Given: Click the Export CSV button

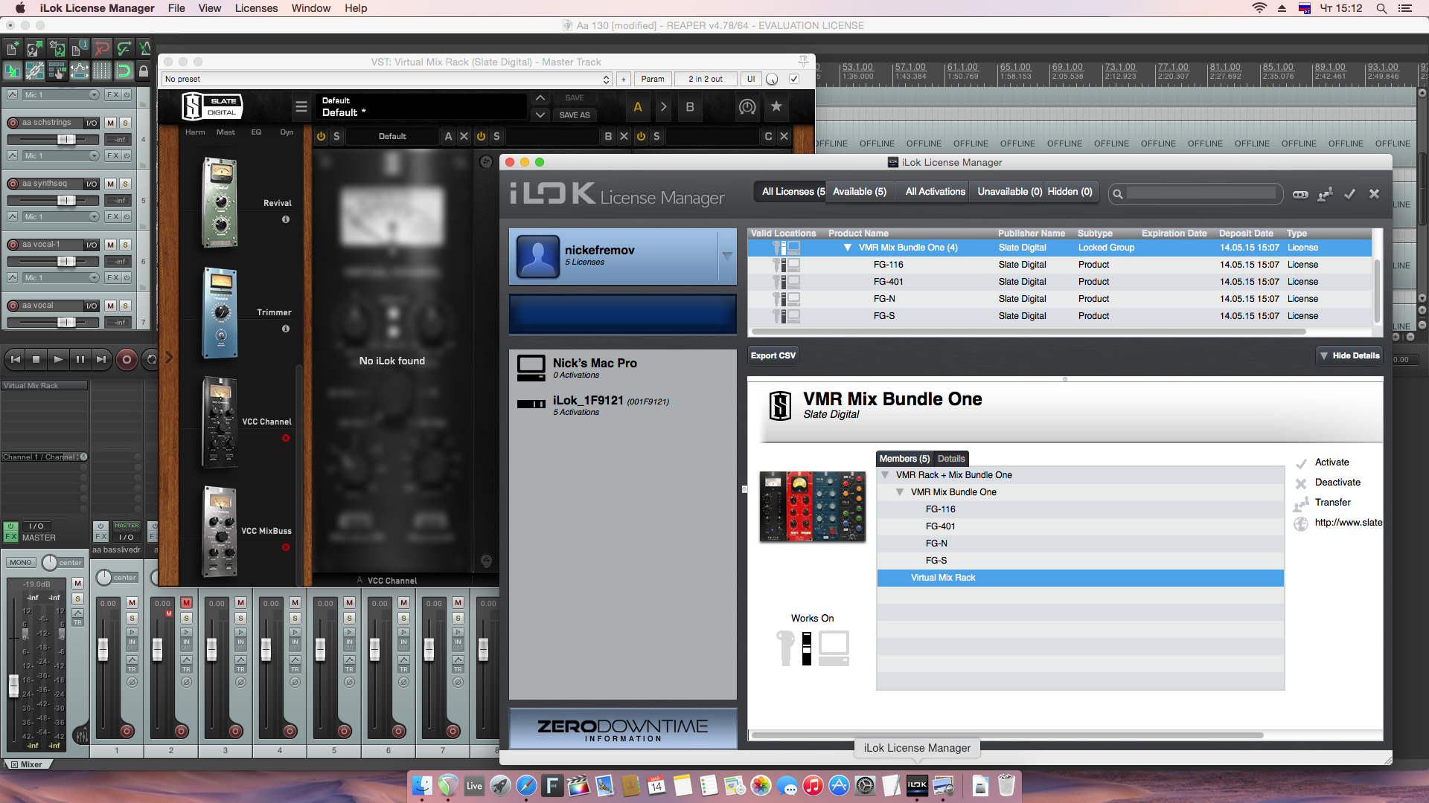Looking at the screenshot, I should [x=773, y=355].
